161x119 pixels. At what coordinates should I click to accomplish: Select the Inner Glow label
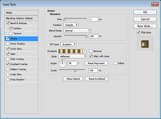[16, 49]
